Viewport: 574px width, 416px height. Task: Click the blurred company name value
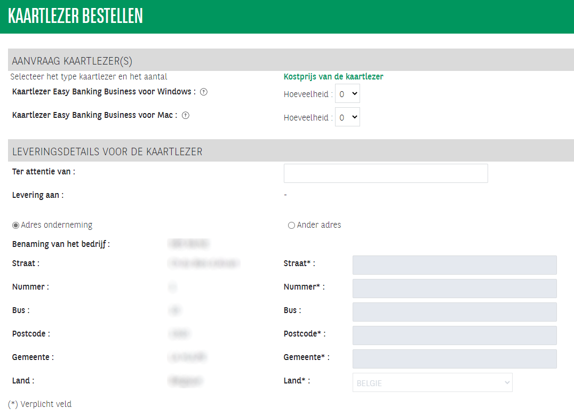point(188,244)
